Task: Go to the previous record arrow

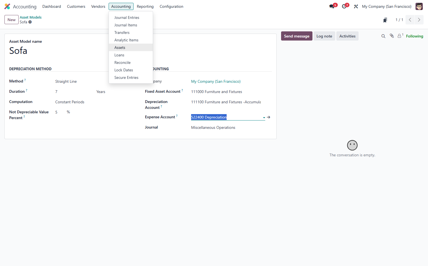Action: [x=410, y=20]
